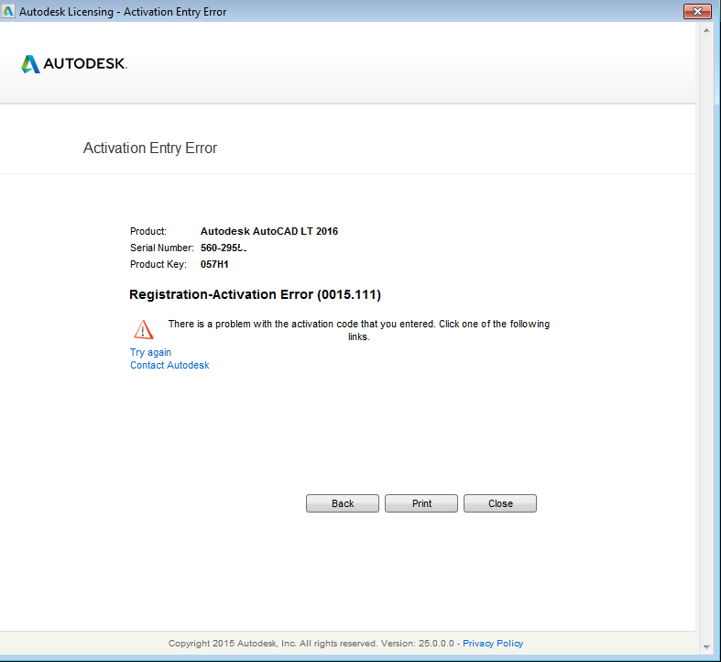Click the red warning triangle icon
The width and height of the screenshot is (721, 662).
[144, 329]
